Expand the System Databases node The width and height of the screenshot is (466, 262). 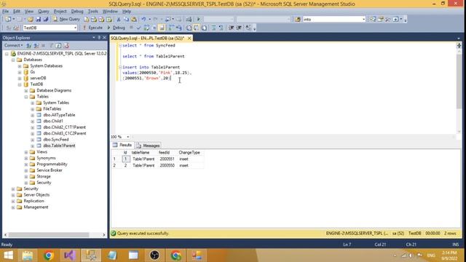click(x=20, y=66)
